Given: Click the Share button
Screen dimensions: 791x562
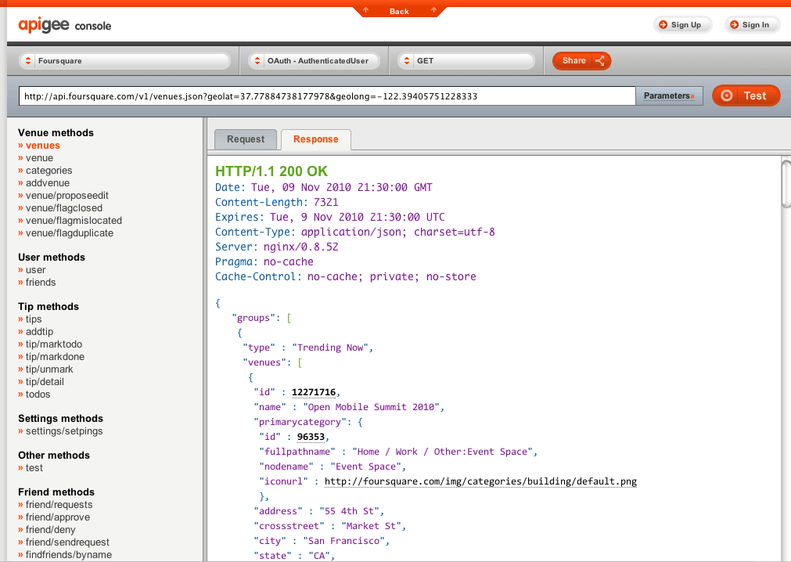Looking at the screenshot, I should point(581,60).
